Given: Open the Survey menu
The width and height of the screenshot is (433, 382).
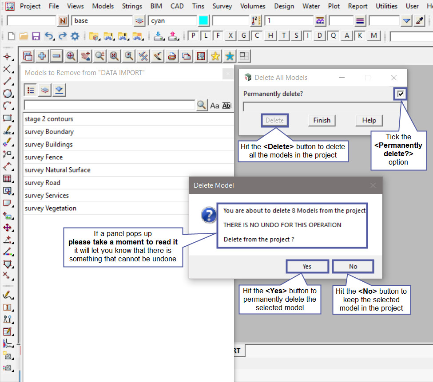Looking at the screenshot, I should tap(222, 6).
